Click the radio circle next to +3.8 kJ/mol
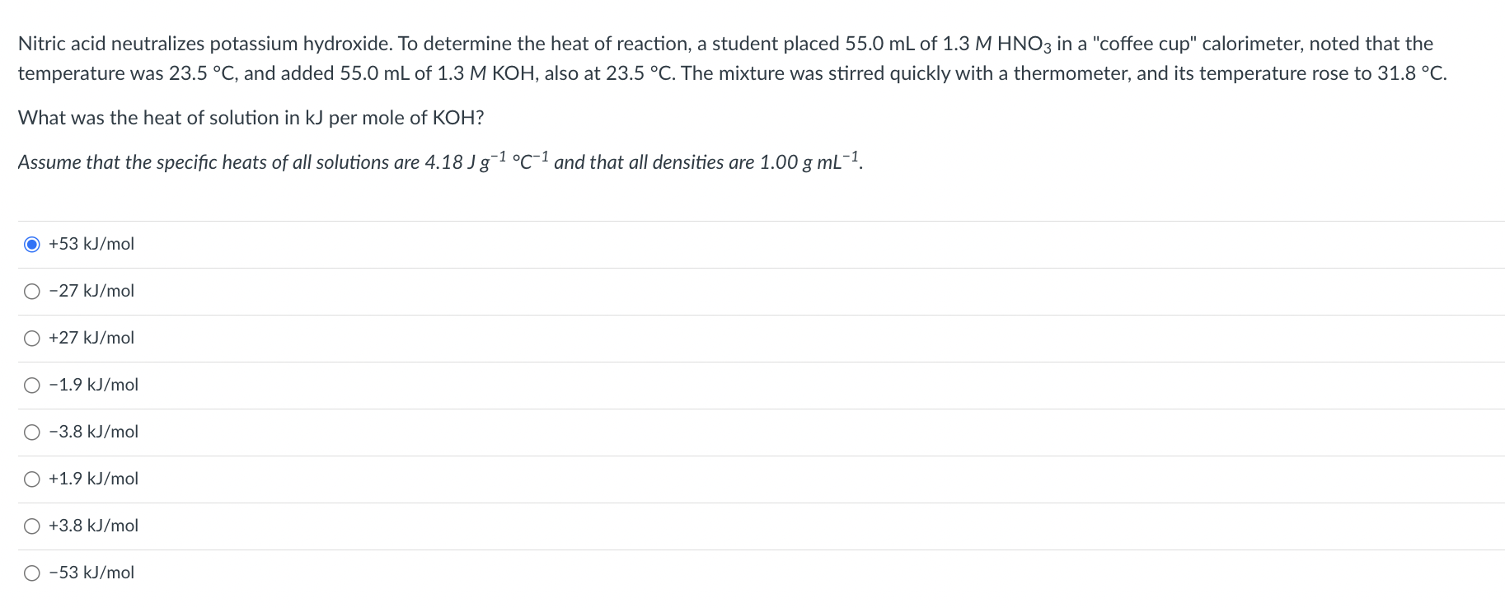This screenshot has width=1505, height=608. pos(31,526)
